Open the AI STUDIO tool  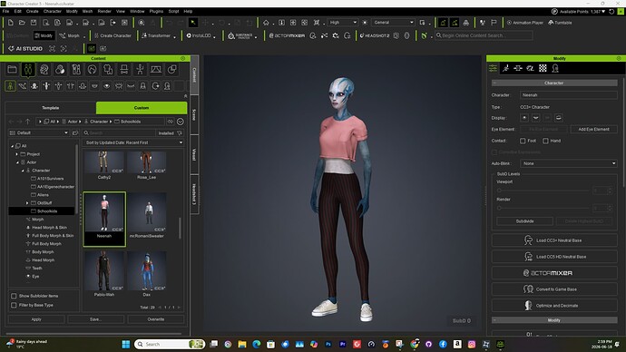[25, 49]
